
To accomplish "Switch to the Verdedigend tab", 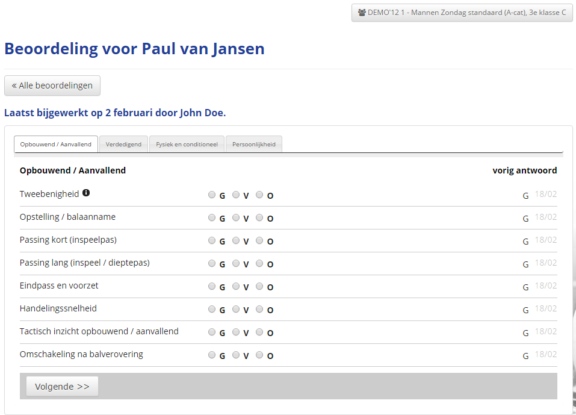I will coord(123,145).
